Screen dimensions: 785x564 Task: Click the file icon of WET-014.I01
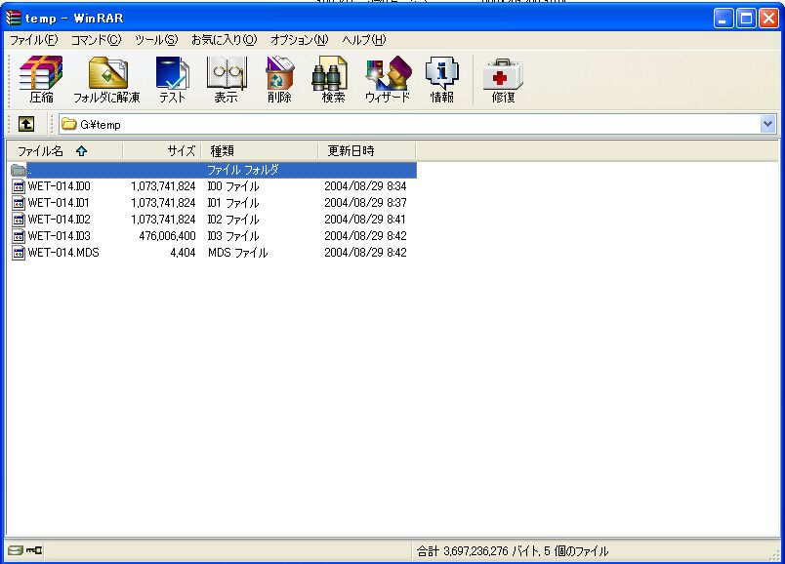[19, 203]
